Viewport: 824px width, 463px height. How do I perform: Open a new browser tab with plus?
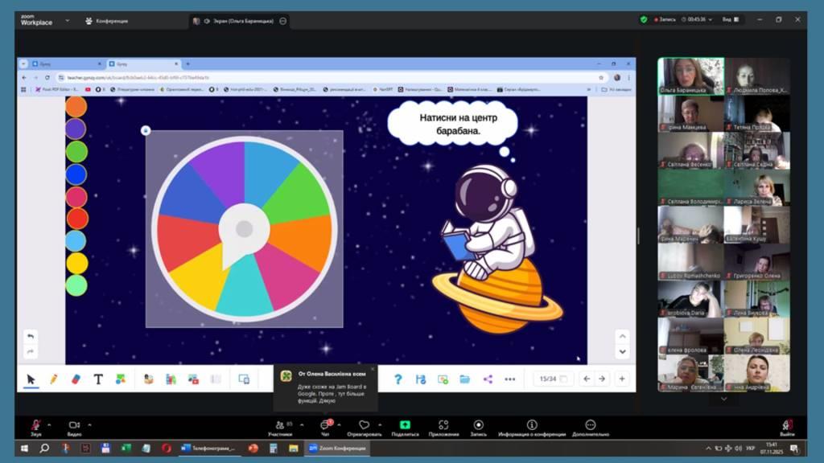[x=187, y=64]
